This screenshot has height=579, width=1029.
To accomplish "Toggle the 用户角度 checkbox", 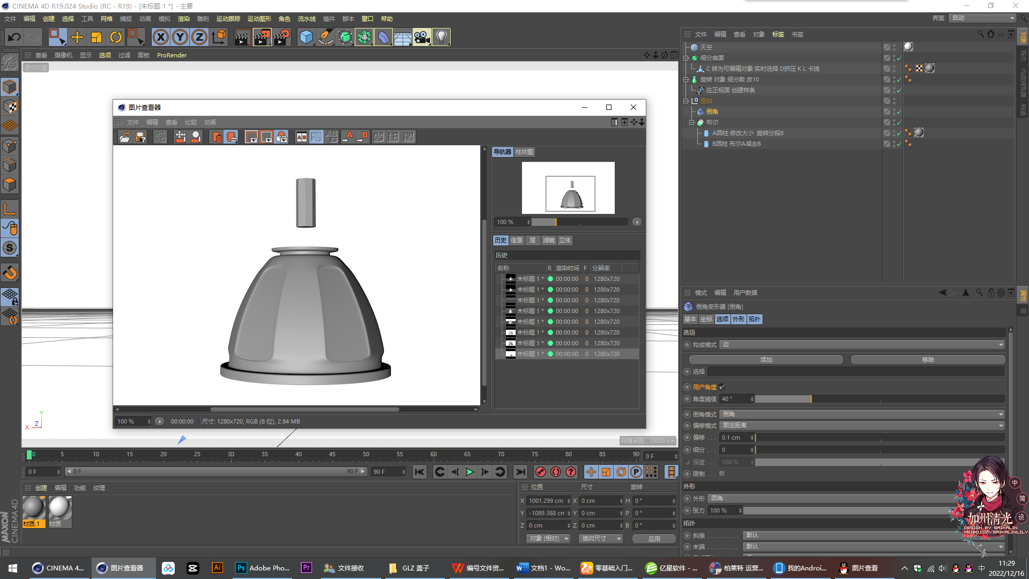I will click(722, 387).
